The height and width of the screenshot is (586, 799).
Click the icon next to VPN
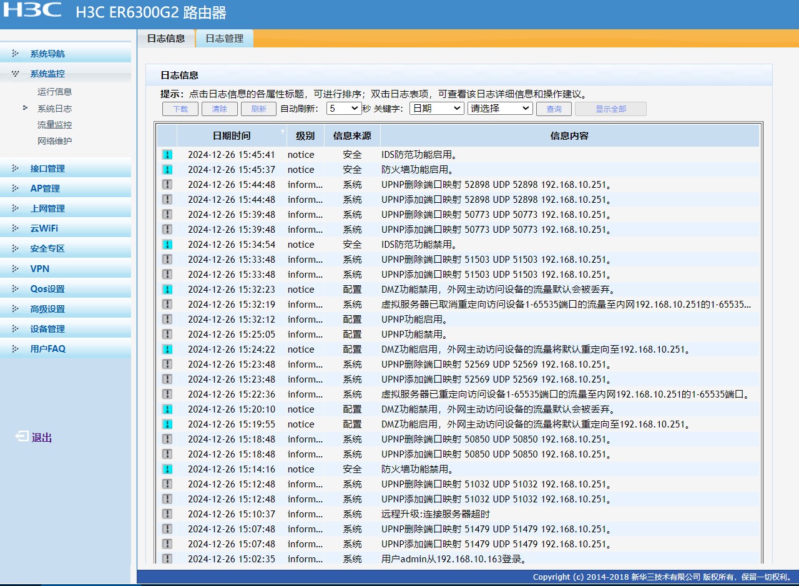pos(16,268)
